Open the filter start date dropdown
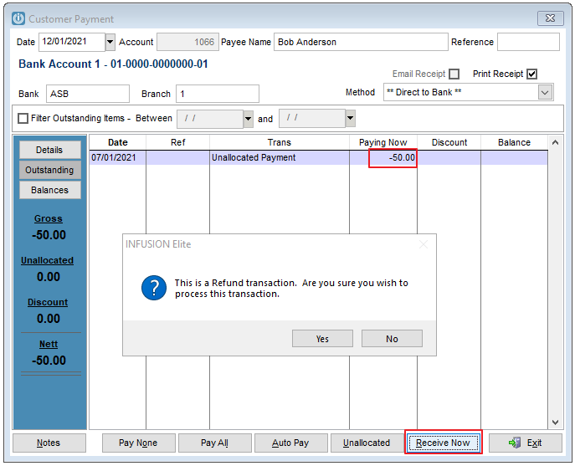575x466 pixels. click(248, 120)
